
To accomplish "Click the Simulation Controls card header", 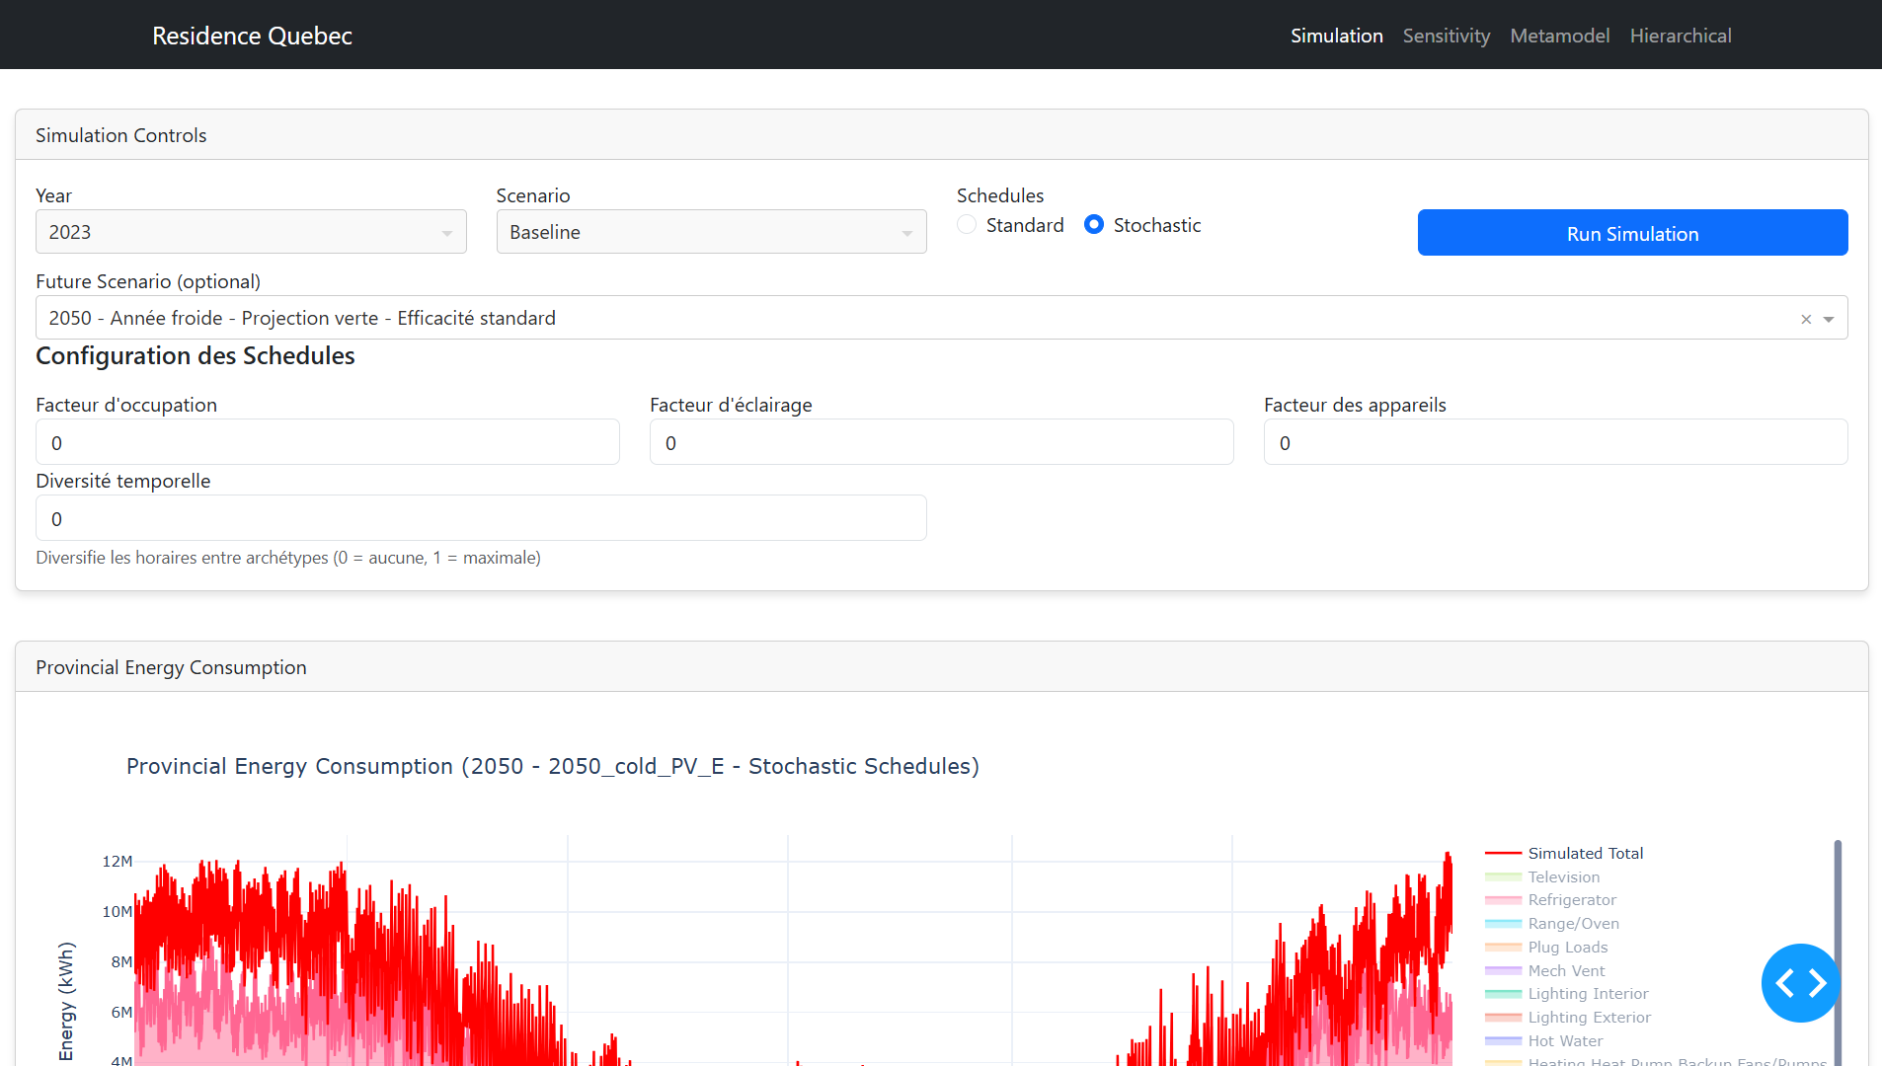I will click(x=941, y=135).
